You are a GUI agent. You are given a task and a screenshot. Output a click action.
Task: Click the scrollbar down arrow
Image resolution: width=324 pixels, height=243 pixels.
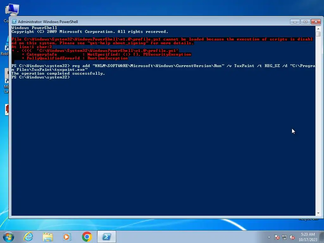(x=318, y=213)
